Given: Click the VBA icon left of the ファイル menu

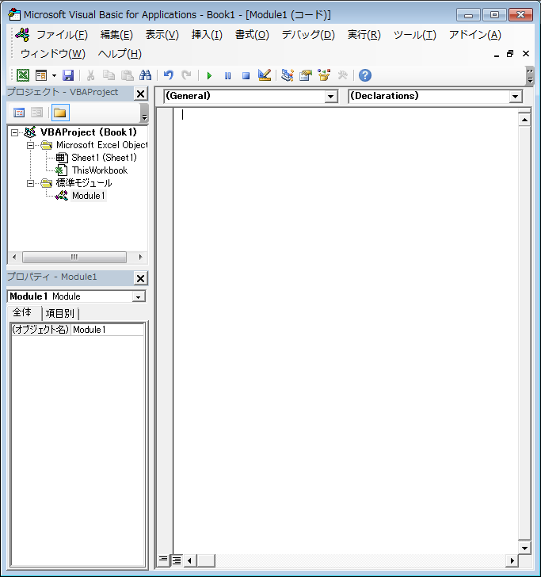Looking at the screenshot, I should 22,35.
